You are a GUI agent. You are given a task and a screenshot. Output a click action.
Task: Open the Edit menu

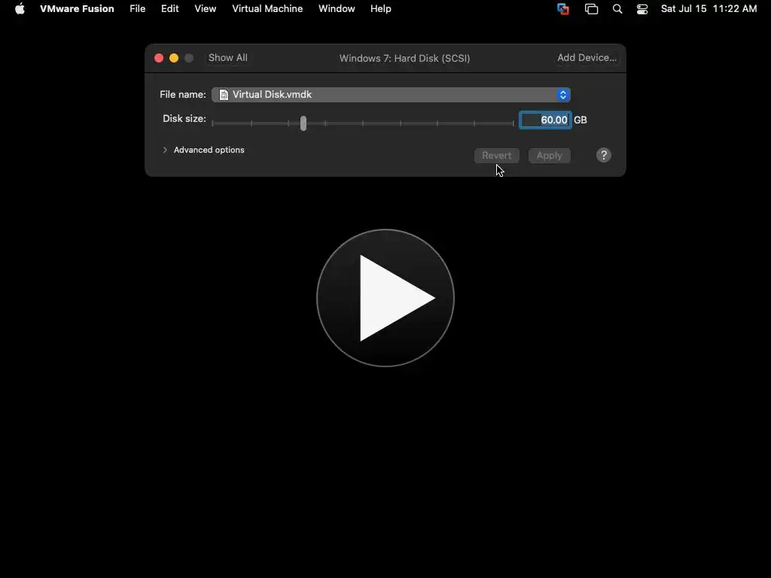[x=169, y=9]
